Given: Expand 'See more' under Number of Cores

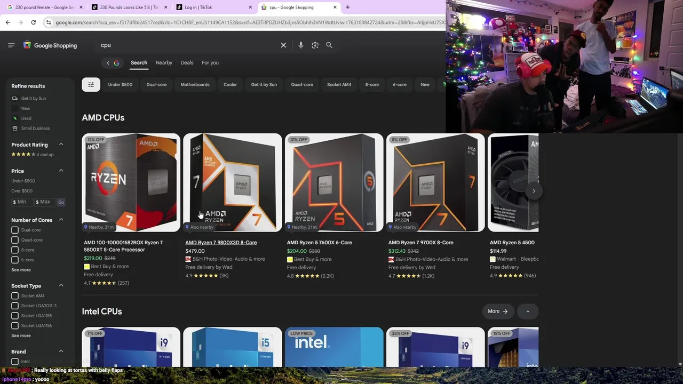Looking at the screenshot, I should [x=21, y=270].
